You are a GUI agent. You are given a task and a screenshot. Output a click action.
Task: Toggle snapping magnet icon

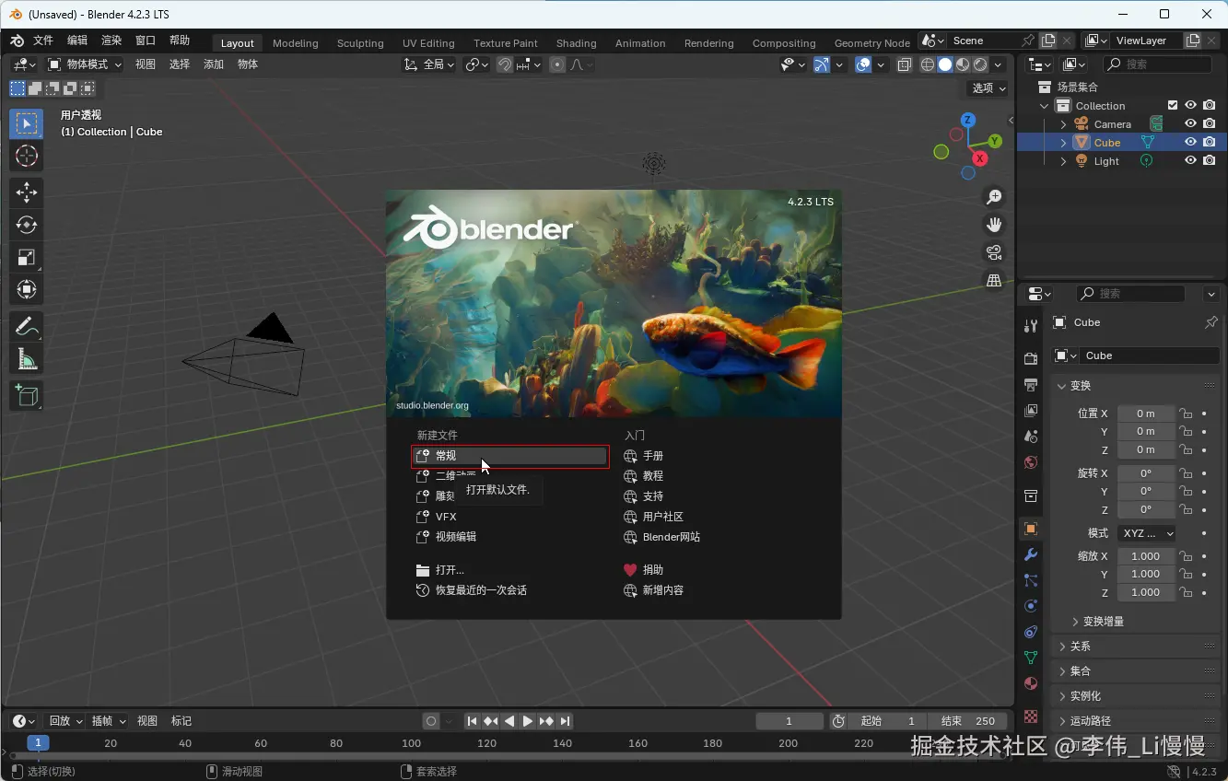tap(505, 64)
